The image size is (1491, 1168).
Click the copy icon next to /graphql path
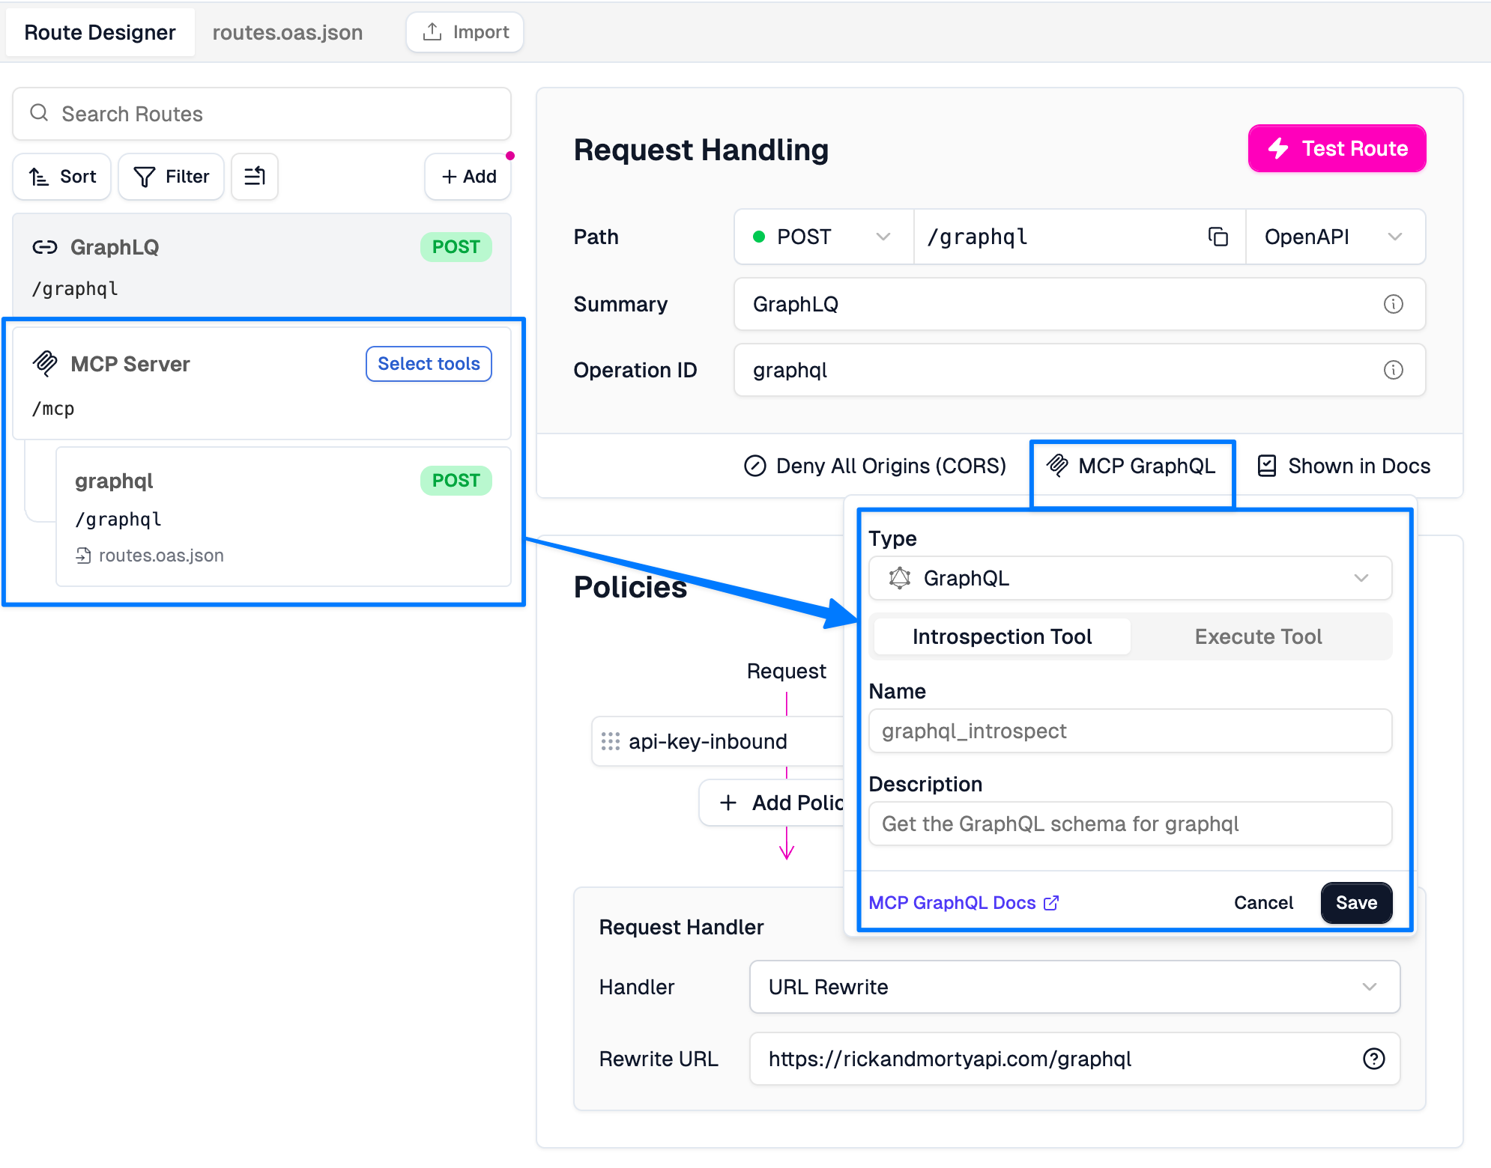[x=1218, y=237]
